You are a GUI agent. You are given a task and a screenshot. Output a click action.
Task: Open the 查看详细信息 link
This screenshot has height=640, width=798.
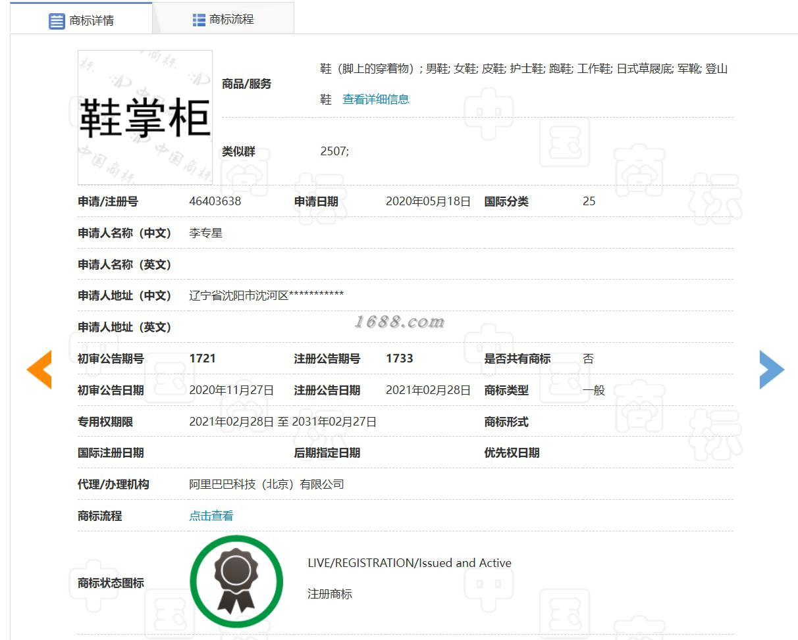click(x=376, y=99)
